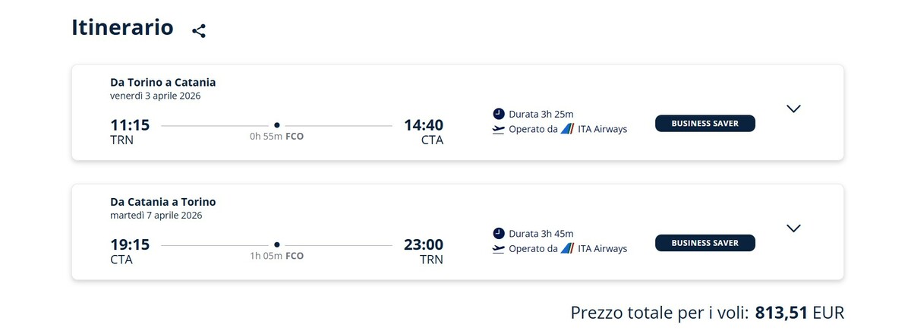Viewport: 911px width, 334px height.
Task: Click the Itinerario page heading
Action: pos(122,27)
